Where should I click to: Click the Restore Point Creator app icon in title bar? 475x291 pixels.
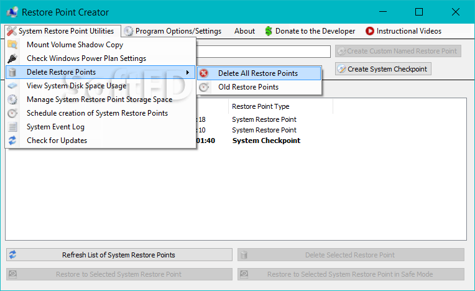pos(12,12)
